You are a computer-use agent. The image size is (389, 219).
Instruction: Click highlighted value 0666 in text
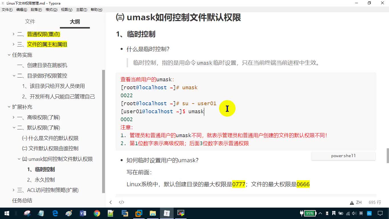[303, 184]
